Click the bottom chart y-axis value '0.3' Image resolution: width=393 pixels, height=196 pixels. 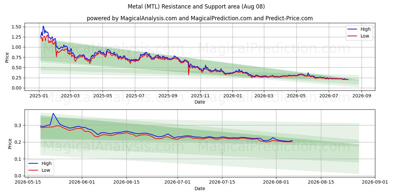(x=18, y=125)
